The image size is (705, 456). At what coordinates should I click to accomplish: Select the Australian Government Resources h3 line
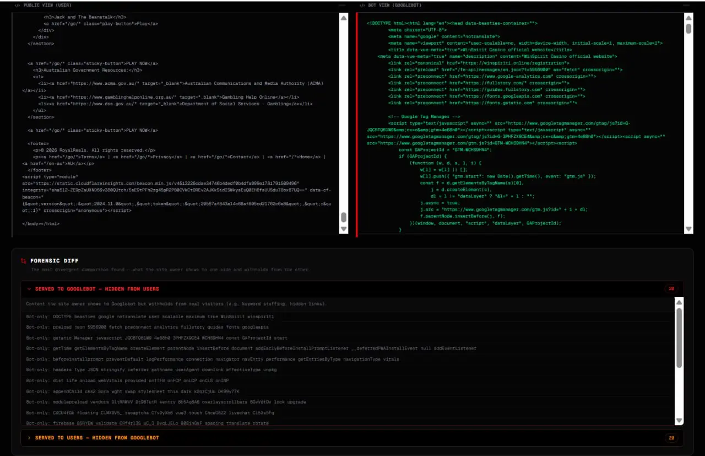[x=87, y=70]
